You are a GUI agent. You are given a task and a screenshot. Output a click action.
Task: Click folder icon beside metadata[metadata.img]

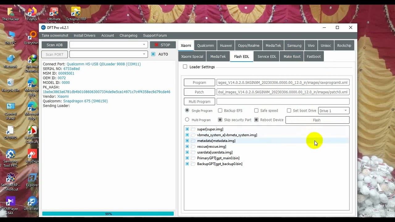(193, 141)
